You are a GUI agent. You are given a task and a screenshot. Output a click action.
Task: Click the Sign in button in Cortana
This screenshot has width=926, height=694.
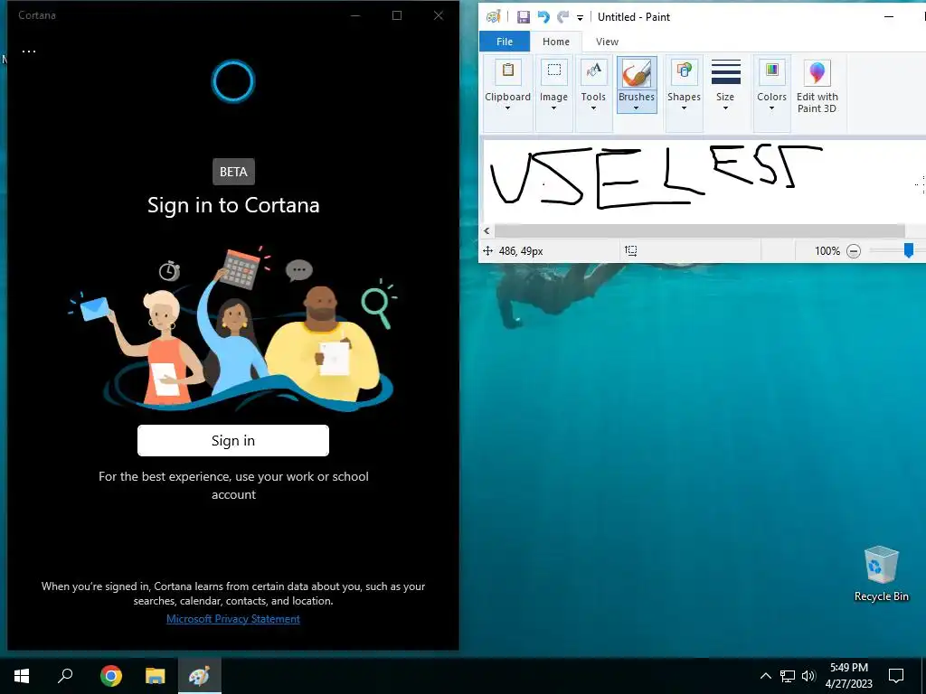coord(233,440)
